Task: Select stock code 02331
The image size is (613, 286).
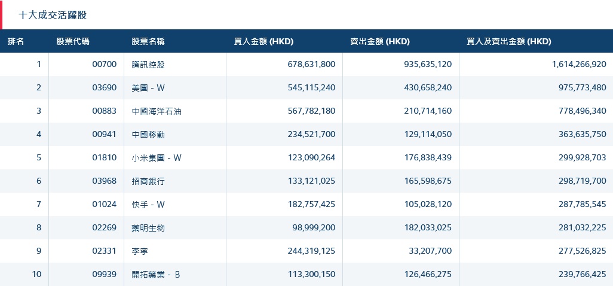Action: point(105,251)
